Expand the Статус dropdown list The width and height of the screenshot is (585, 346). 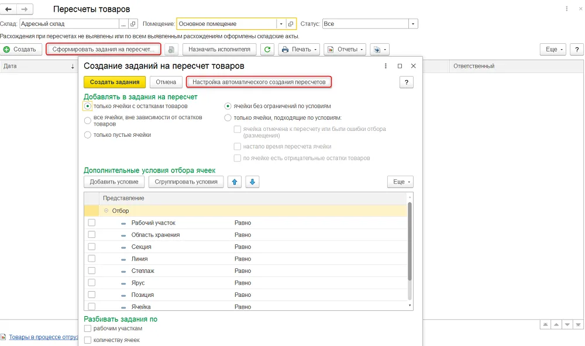click(x=413, y=24)
